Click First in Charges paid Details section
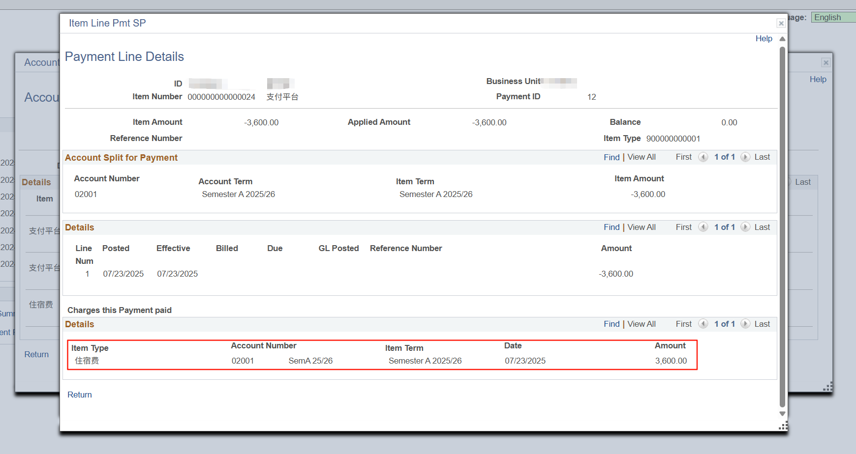856x454 pixels. pyautogui.click(x=684, y=324)
